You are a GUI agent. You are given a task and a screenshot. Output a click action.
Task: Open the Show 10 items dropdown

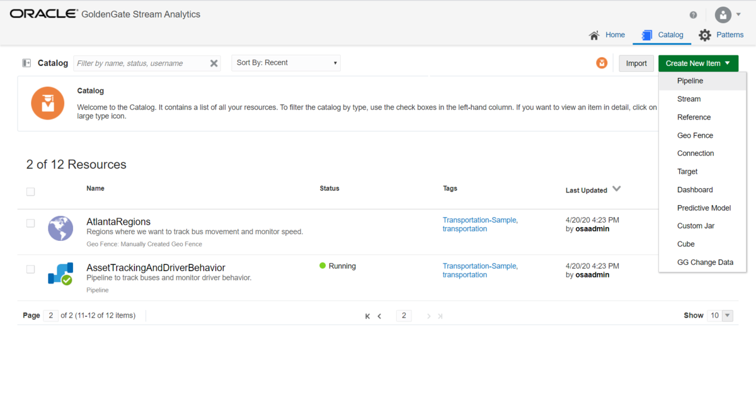(720, 315)
